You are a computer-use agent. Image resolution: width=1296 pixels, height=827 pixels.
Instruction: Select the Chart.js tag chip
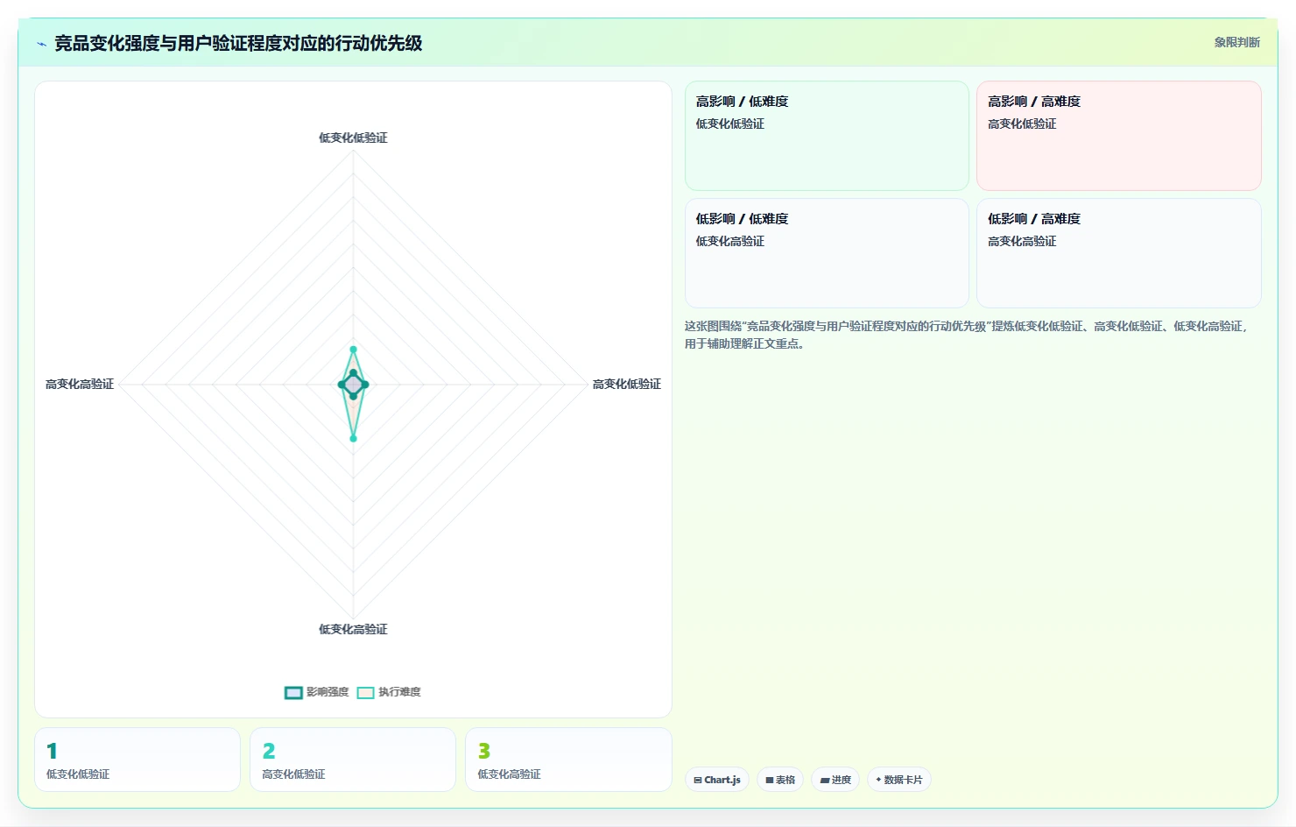(x=717, y=780)
